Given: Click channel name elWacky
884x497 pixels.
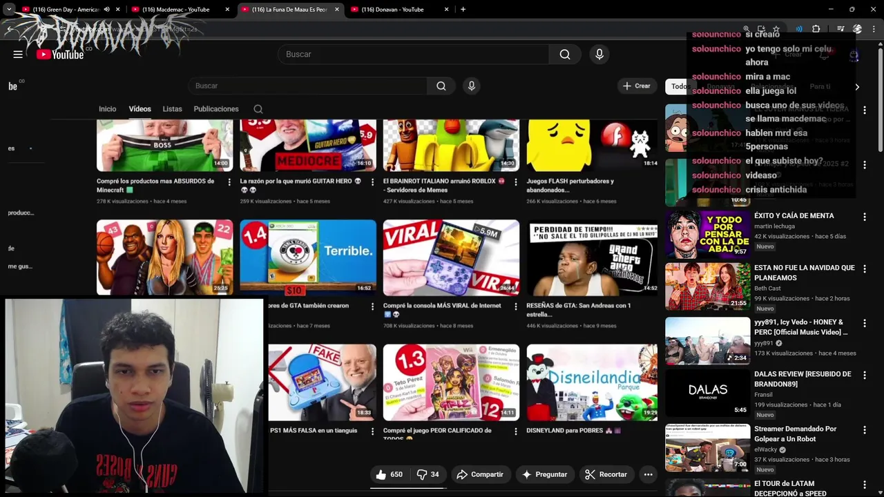Looking at the screenshot, I should [x=765, y=449].
